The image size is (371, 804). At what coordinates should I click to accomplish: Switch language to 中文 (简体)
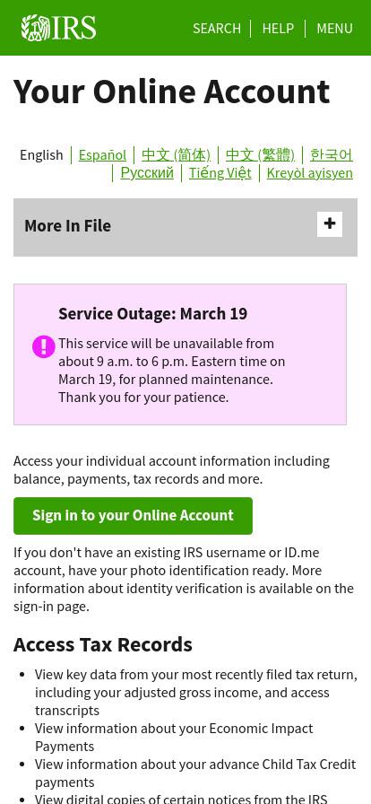pyautogui.click(x=176, y=155)
